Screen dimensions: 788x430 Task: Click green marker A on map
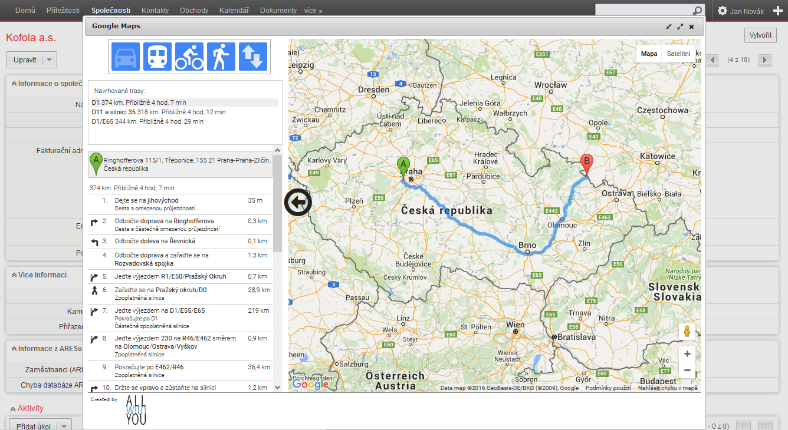pyautogui.click(x=403, y=168)
